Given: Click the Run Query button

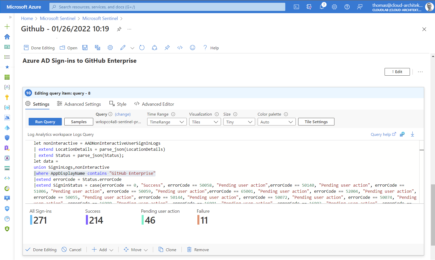Looking at the screenshot, I should 45,122.
